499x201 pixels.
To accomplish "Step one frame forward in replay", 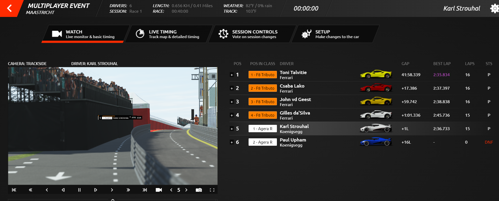I will (x=96, y=190).
